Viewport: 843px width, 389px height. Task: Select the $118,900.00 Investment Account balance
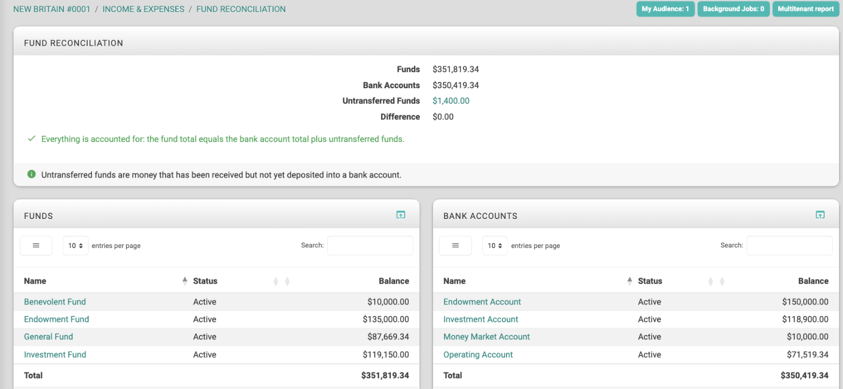pyautogui.click(x=805, y=319)
